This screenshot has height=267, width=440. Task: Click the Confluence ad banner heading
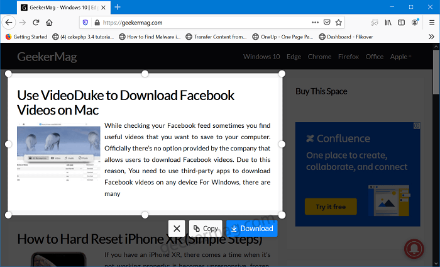(x=338, y=139)
